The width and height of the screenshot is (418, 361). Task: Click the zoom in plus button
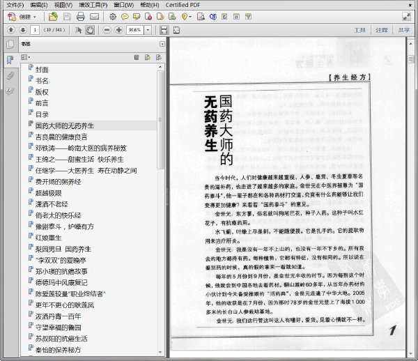[119, 30]
